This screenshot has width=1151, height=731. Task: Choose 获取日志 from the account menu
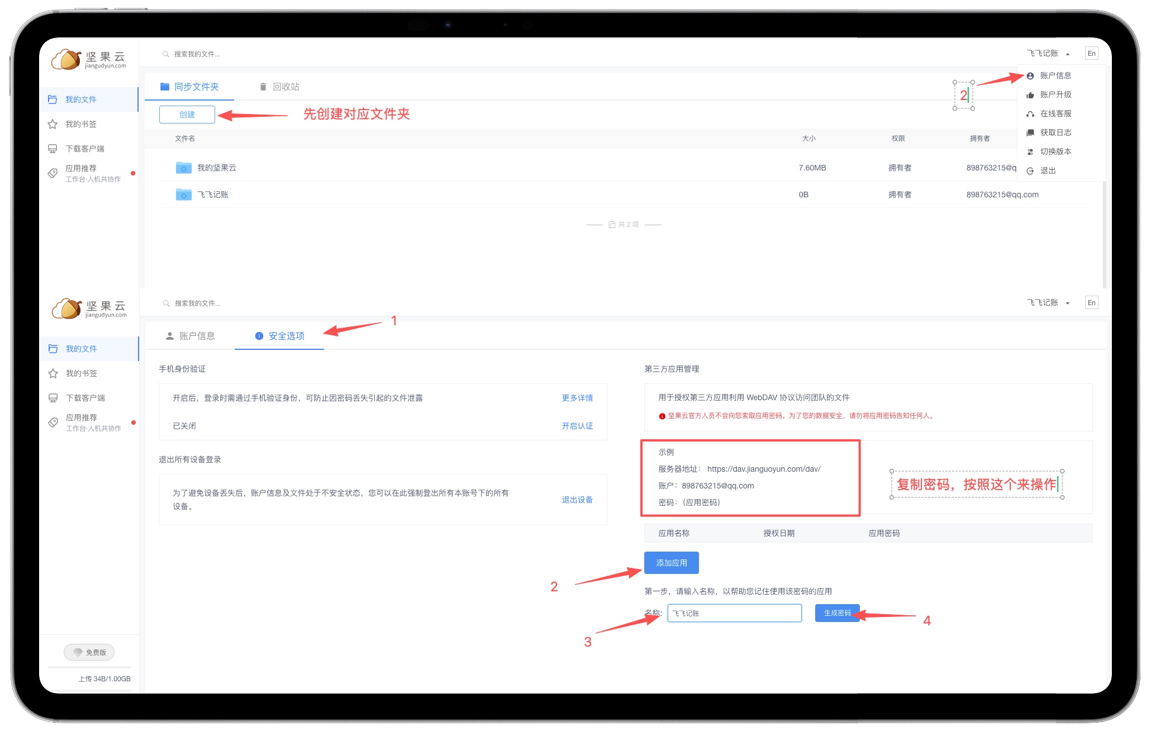(1060, 132)
